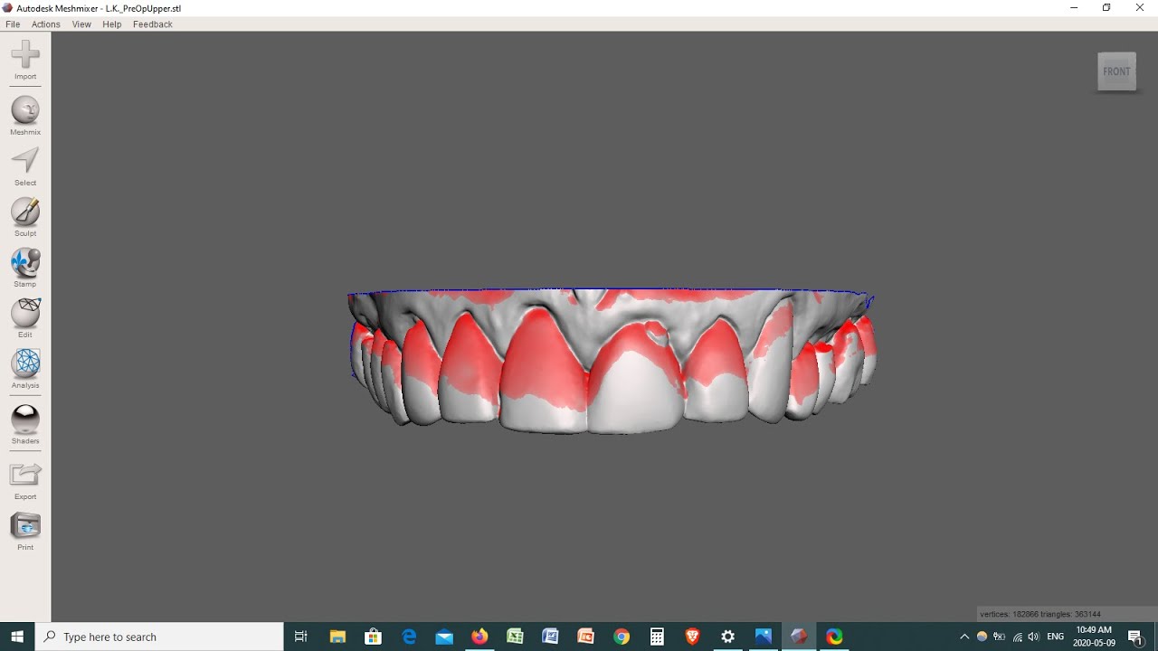This screenshot has width=1158, height=651.
Task: Click the taskbar search box
Action: point(159,637)
